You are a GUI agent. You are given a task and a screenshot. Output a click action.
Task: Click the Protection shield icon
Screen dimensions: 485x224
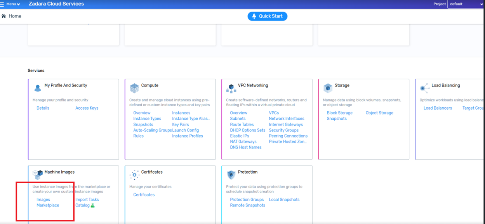pyautogui.click(x=231, y=175)
